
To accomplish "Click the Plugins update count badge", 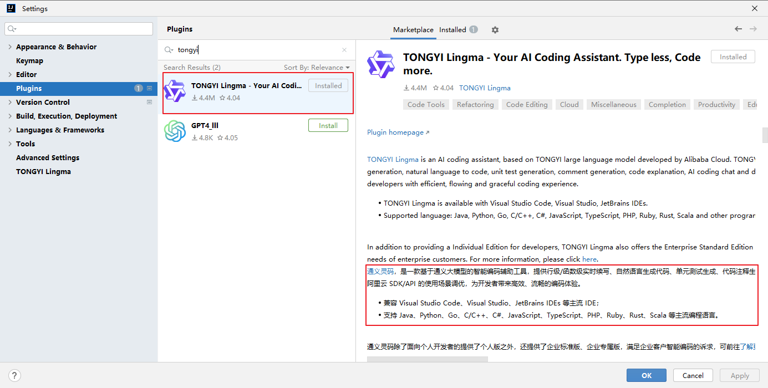I will [139, 88].
